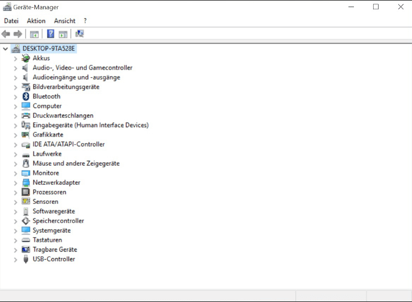Select the Speichercontroller label

tap(58, 221)
